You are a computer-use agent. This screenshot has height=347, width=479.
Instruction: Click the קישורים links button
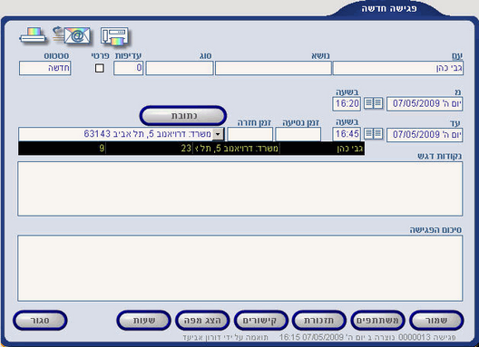tap(260, 321)
